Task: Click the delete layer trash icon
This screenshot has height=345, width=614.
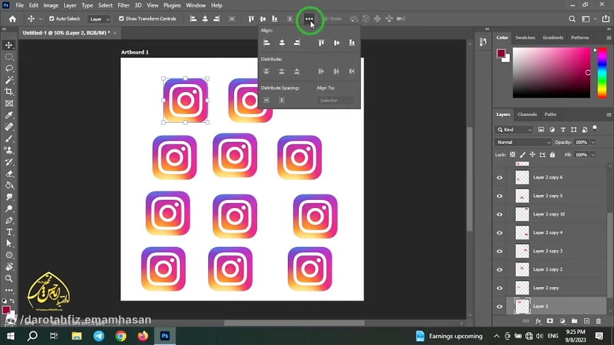Action: click(598, 321)
